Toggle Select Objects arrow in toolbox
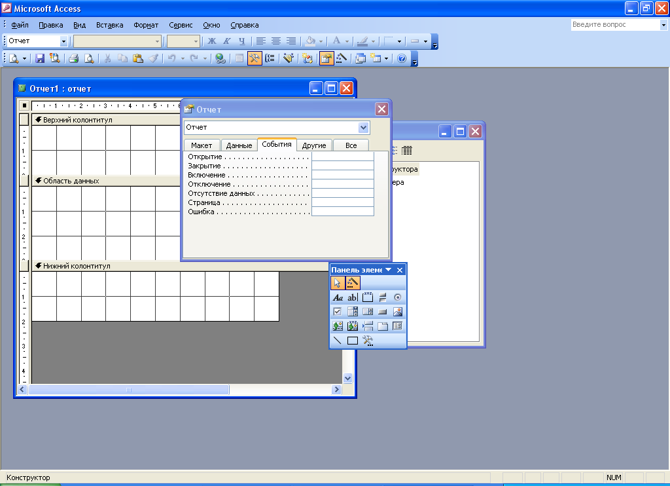 coord(338,283)
